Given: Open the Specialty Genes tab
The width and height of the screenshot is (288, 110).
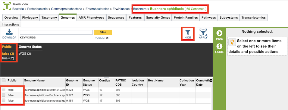Looking at the screenshot, I should (158, 18).
